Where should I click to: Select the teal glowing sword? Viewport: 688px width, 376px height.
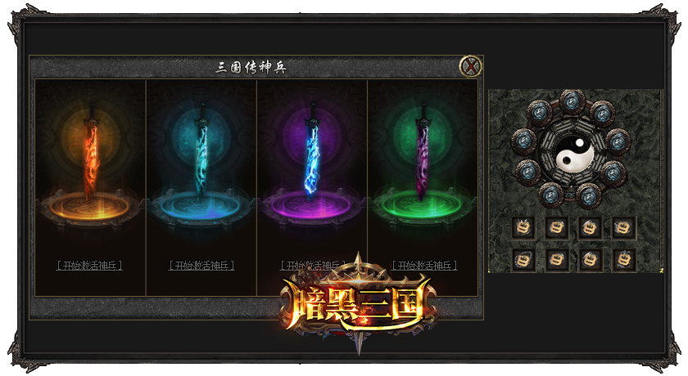(x=201, y=151)
